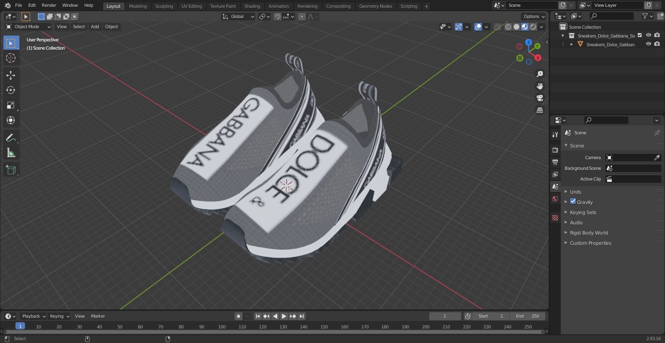Expand the Audio panel

pyautogui.click(x=576, y=222)
